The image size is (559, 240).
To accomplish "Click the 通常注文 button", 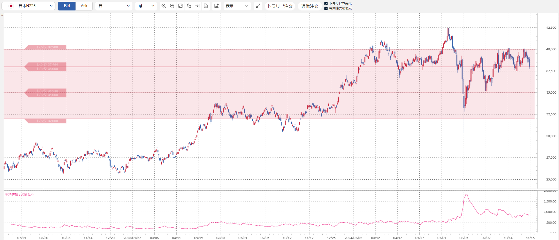I will pos(309,6).
